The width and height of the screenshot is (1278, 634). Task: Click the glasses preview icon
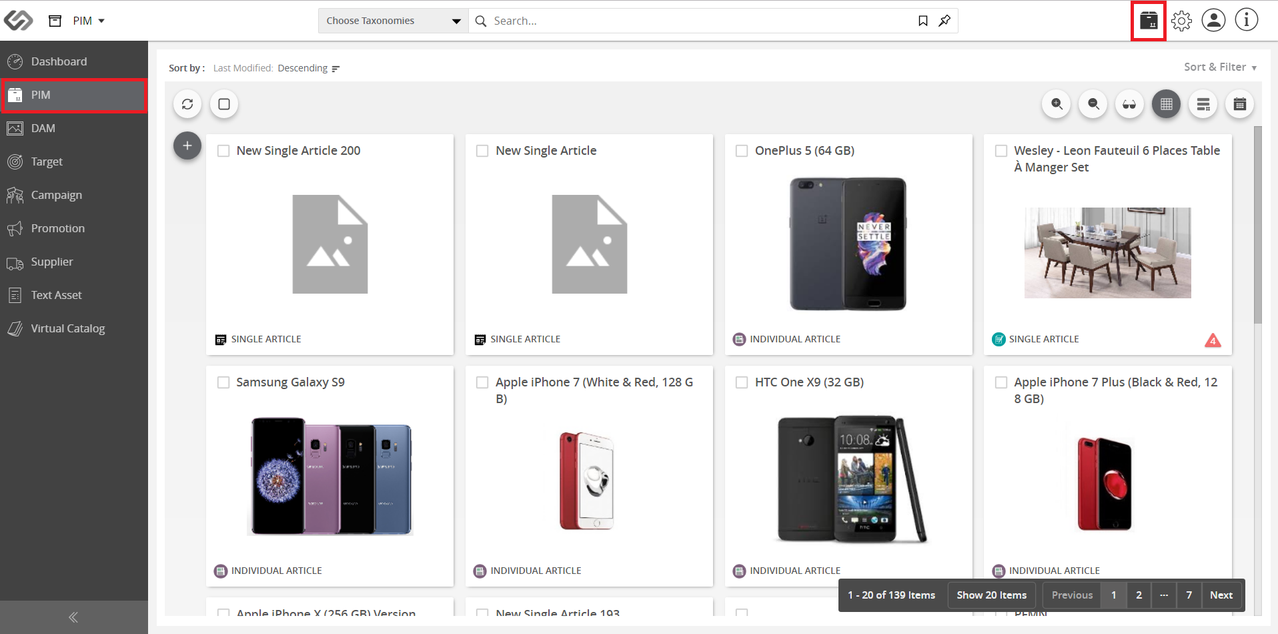(1129, 104)
